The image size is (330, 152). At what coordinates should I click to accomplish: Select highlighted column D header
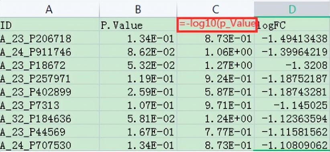(x=292, y=9)
